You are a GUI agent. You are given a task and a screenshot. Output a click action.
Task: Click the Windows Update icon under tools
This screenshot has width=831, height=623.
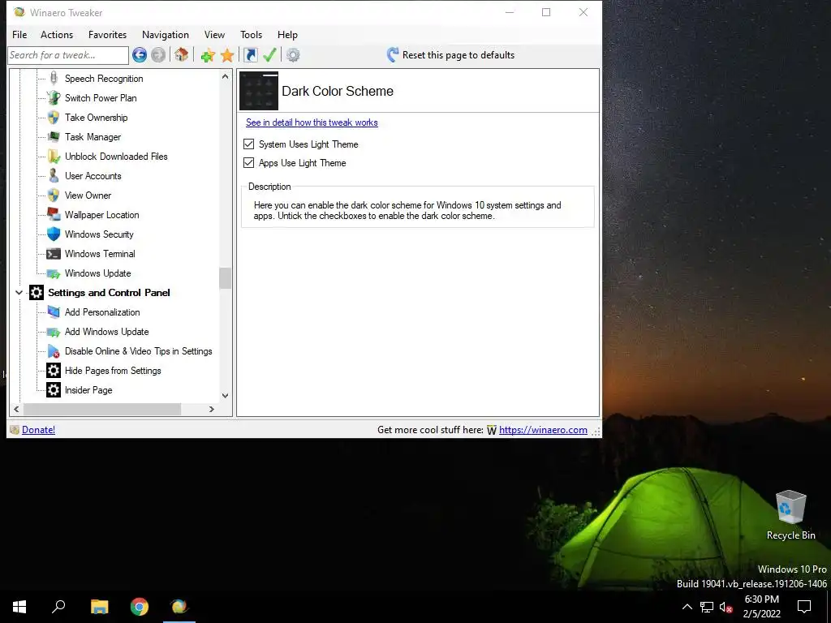coord(54,273)
